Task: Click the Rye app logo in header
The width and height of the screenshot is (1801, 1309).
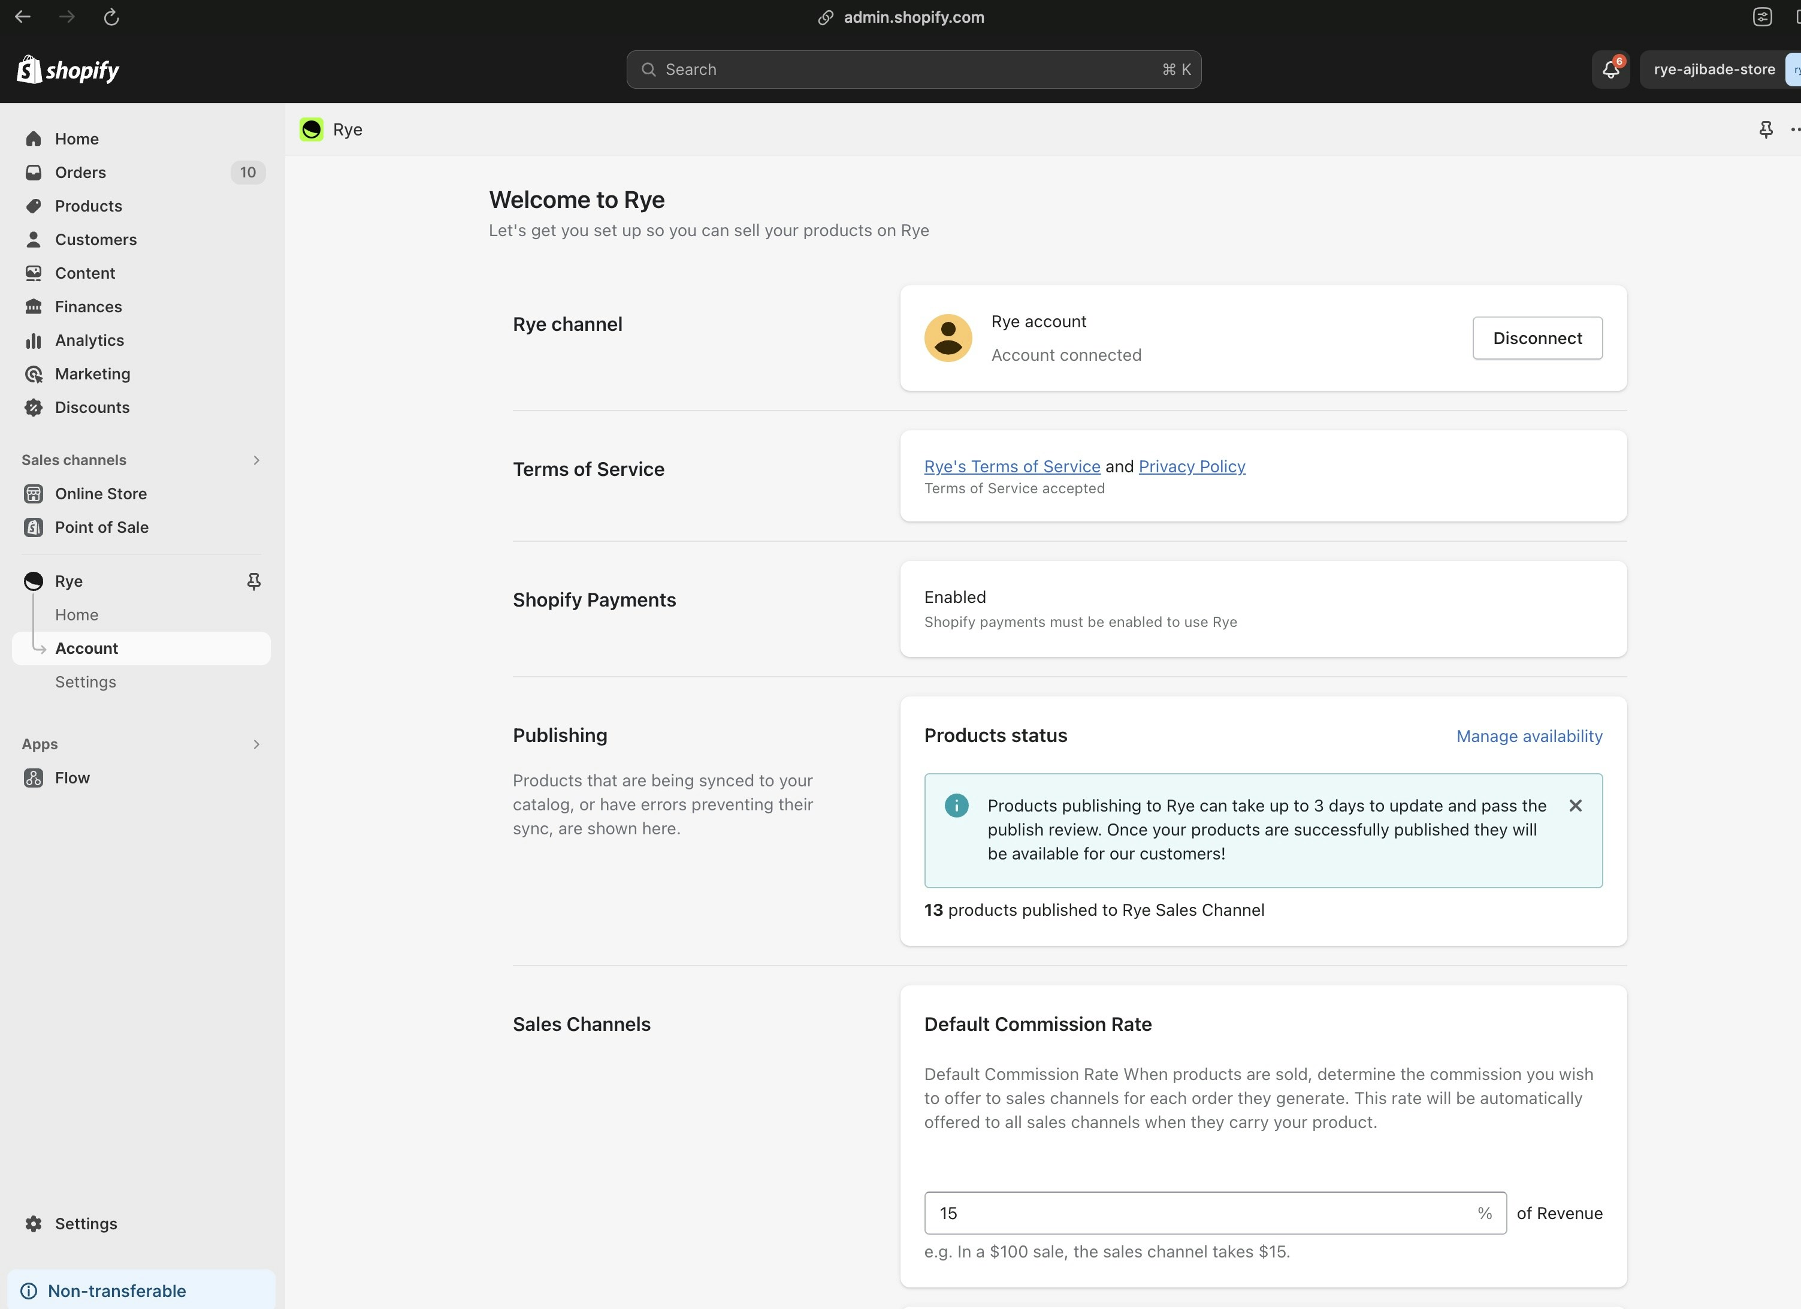Action: click(312, 129)
